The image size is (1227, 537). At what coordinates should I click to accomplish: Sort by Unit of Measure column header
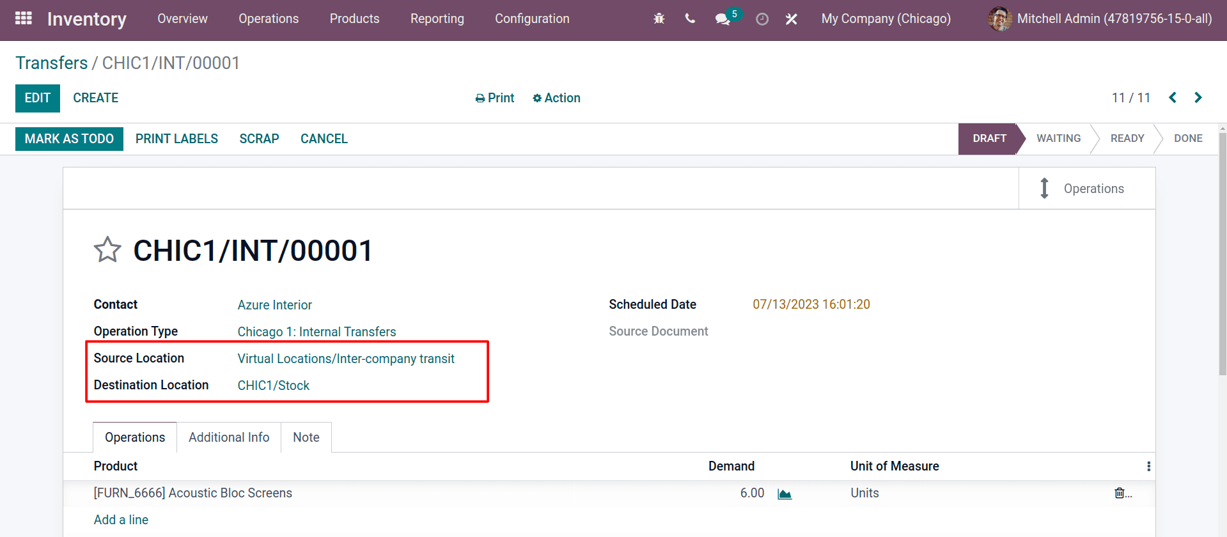coord(895,466)
